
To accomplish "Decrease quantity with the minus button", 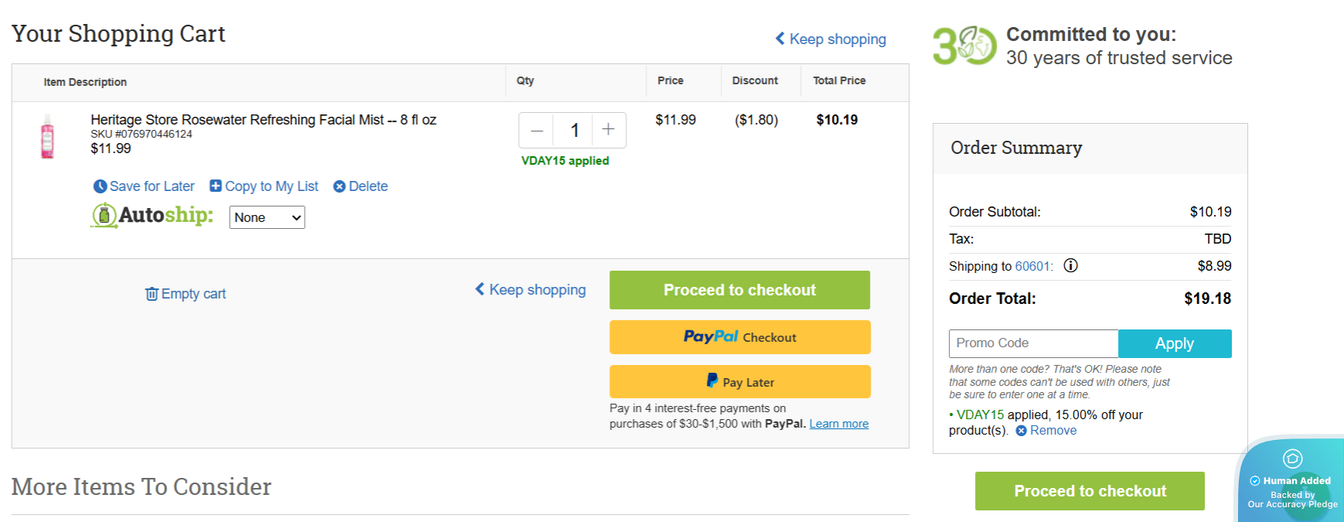I will click(x=537, y=130).
